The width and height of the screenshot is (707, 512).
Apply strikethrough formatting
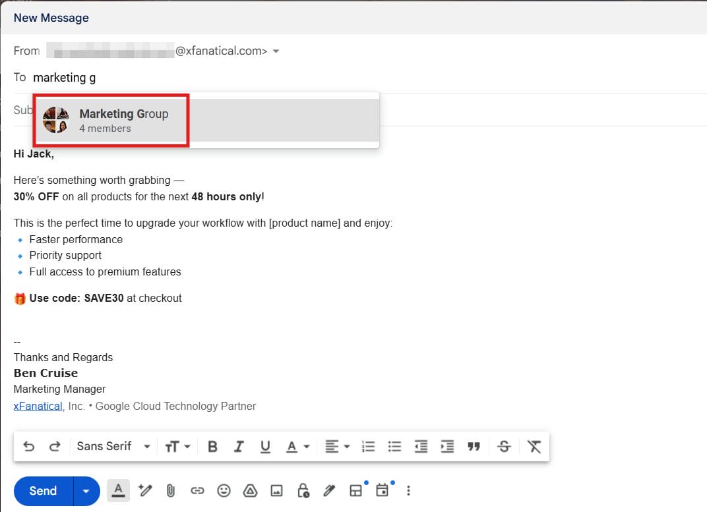click(x=504, y=446)
